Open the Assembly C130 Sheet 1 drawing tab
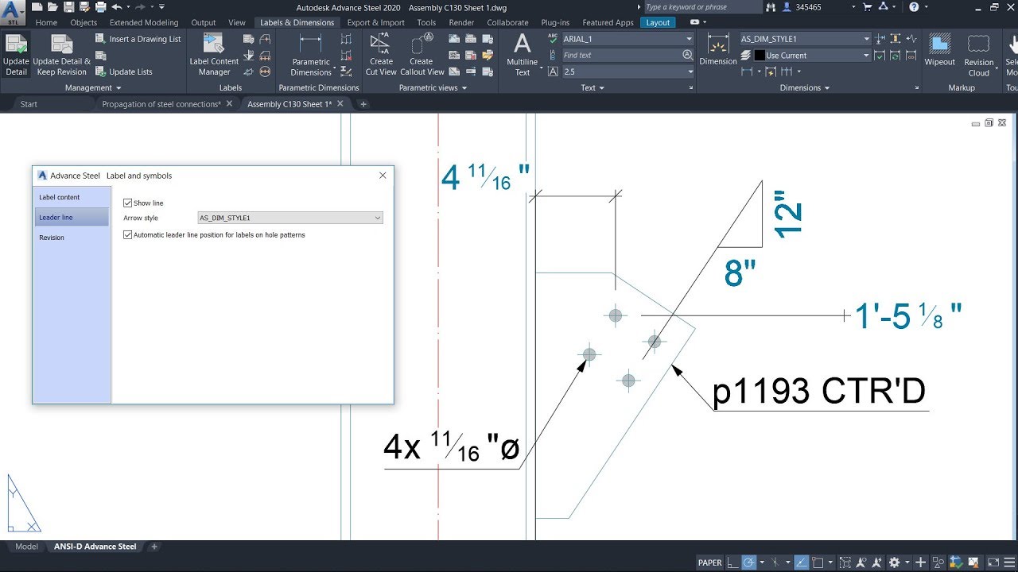Viewport: 1018px width, 572px height. [289, 103]
